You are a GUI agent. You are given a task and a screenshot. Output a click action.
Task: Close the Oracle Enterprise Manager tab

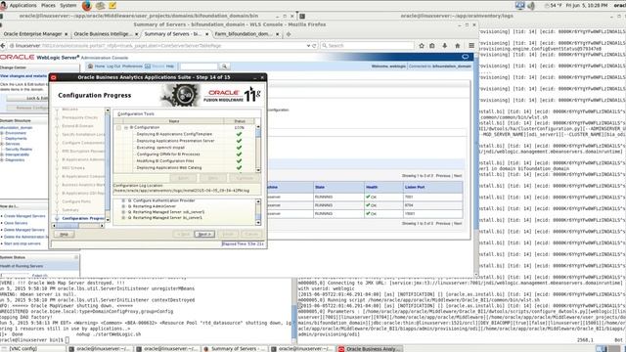[66, 34]
